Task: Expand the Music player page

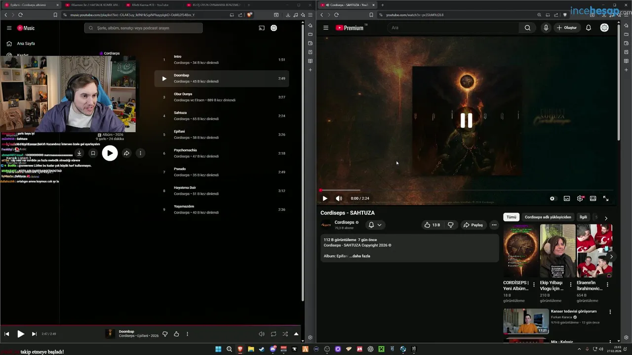Action: click(296, 334)
